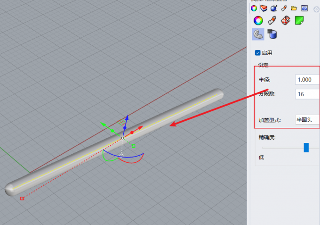Open the green decal properties icon
Viewport: 320px width, 225px height.
coord(299,20)
